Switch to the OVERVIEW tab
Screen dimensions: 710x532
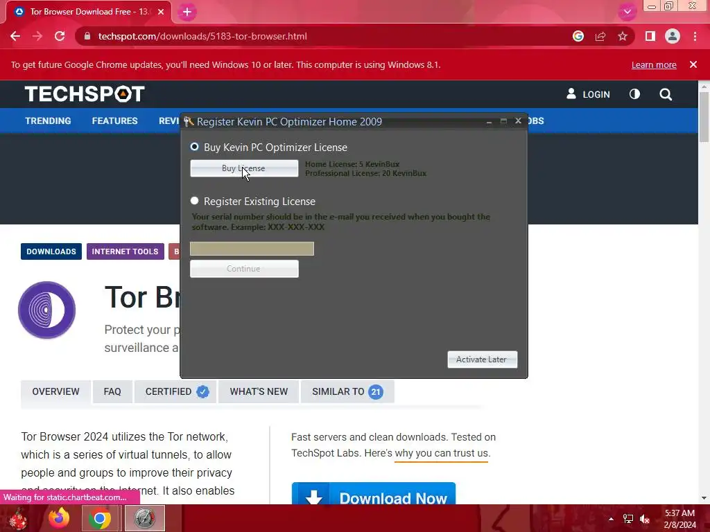coord(55,392)
